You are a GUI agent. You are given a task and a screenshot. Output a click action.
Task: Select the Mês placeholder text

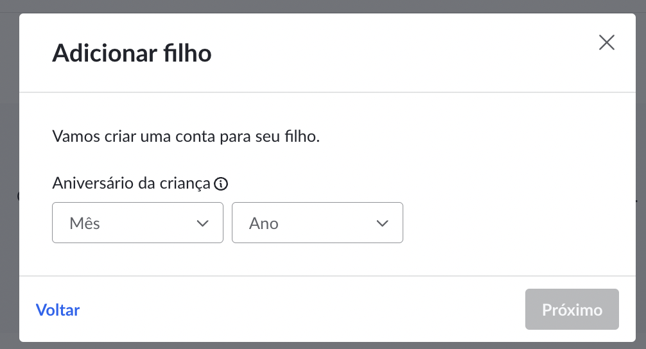coord(85,223)
